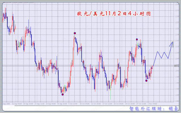
Task: Click the blue forecast zigzag line
Action: tap(163, 54)
